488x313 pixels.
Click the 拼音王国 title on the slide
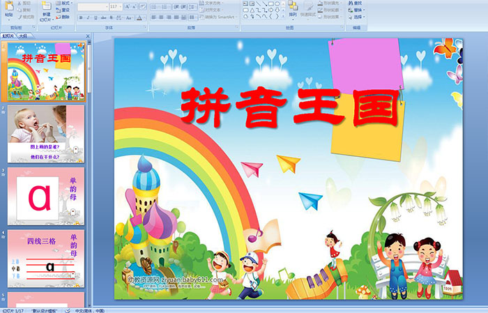290,107
